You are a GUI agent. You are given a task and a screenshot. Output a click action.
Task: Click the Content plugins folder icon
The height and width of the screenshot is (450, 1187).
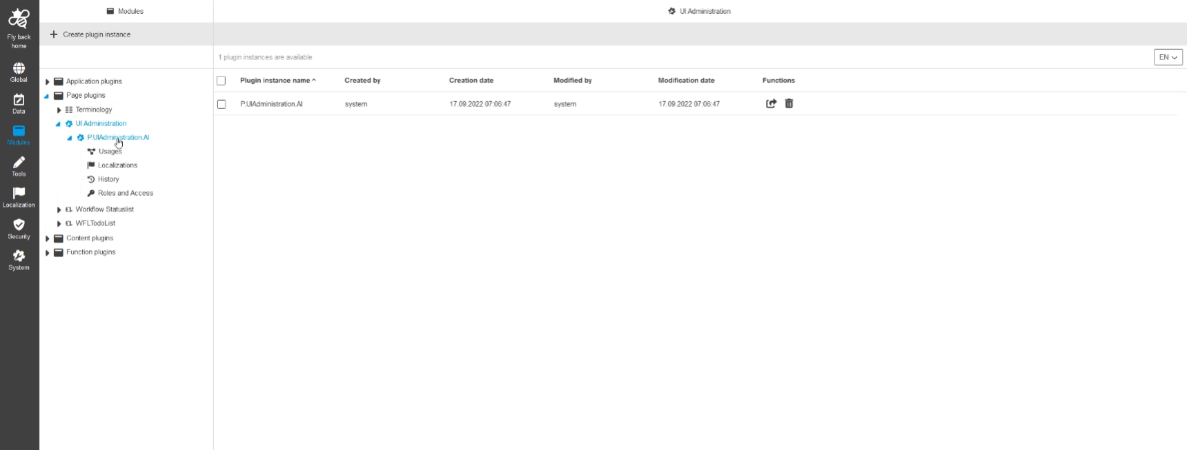(x=59, y=238)
